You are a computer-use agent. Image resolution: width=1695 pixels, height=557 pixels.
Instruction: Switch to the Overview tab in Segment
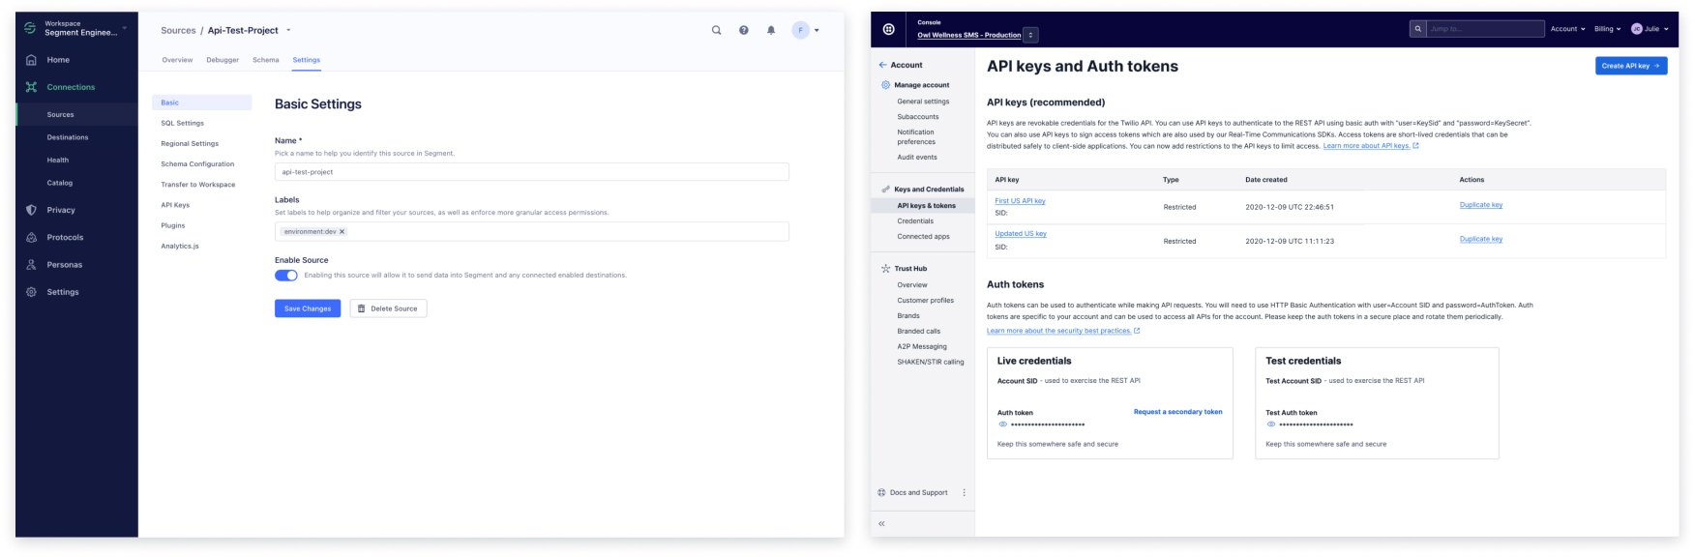click(177, 60)
